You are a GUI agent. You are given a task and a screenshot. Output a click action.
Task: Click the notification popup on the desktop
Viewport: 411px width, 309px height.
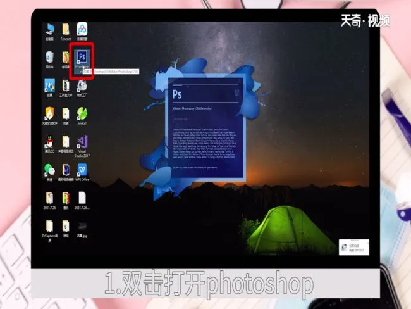pos(354,247)
